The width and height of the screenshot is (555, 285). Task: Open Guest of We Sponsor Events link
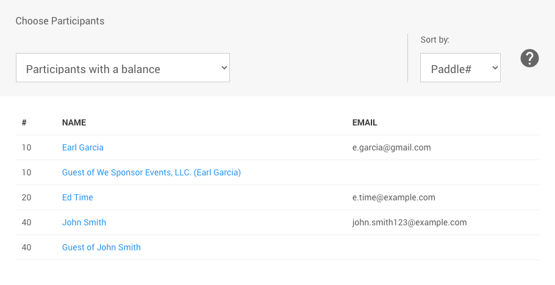pyautogui.click(x=151, y=172)
